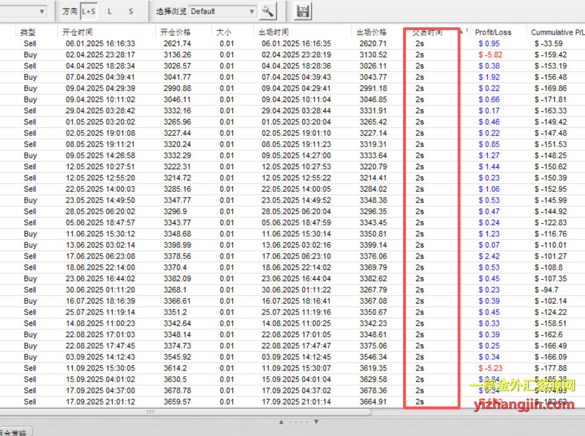
Task: Click the sort arrow on 交易时间 column
Action: (461, 32)
